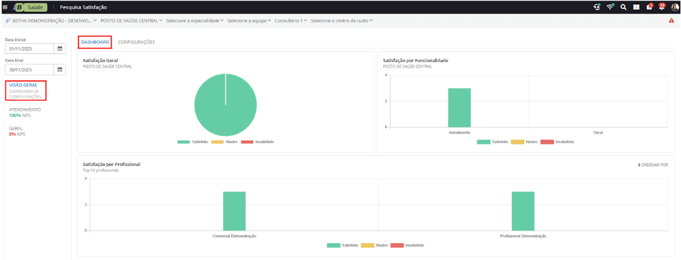
Task: Open the Selecione a especialidade dropdown
Action: pyautogui.click(x=194, y=21)
